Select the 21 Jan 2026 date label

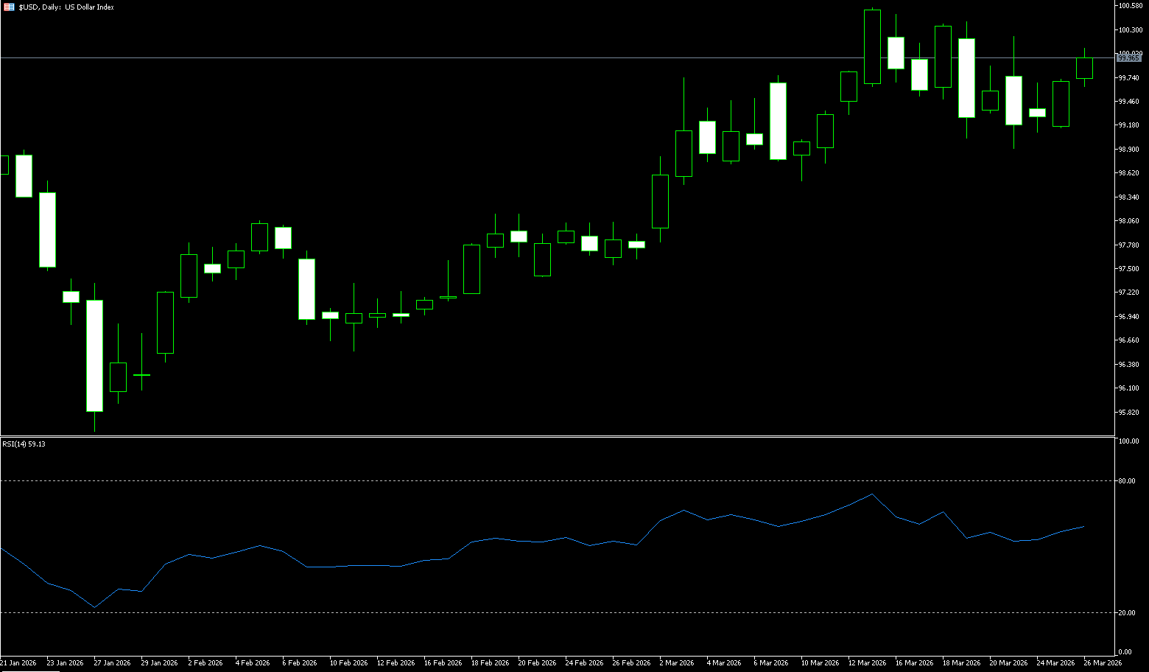pos(18,663)
